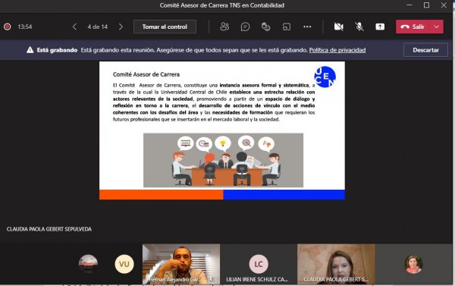
Task: Select Claudia Paola Gebert video tile
Action: pyautogui.click(x=336, y=264)
